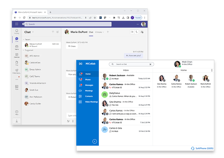Open a new browser tab
Viewport: 224px width, 158px height.
coord(50,12)
